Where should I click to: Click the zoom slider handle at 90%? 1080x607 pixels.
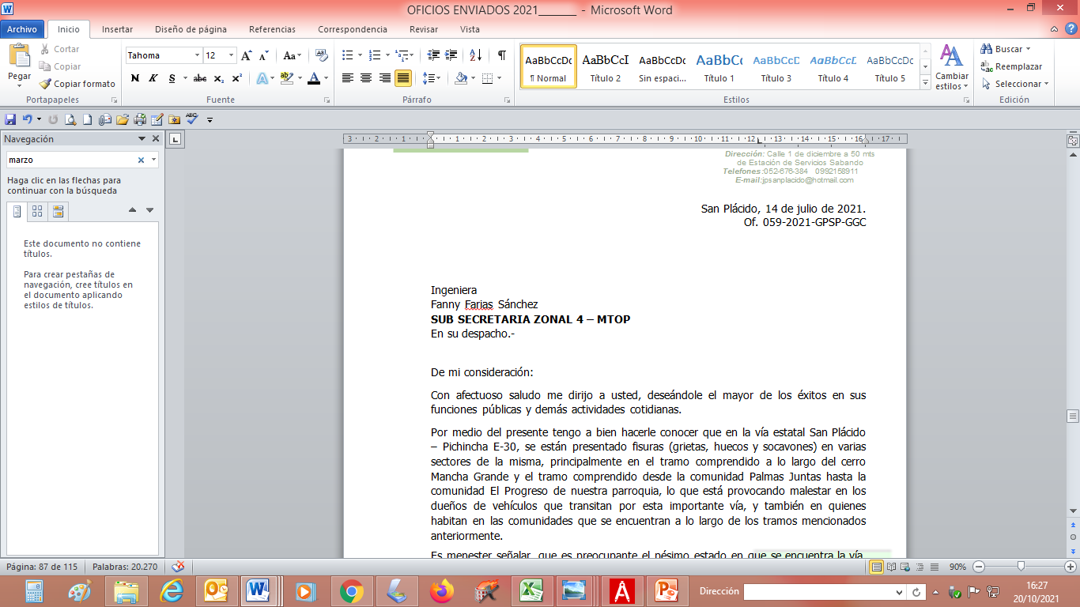(x=1021, y=567)
